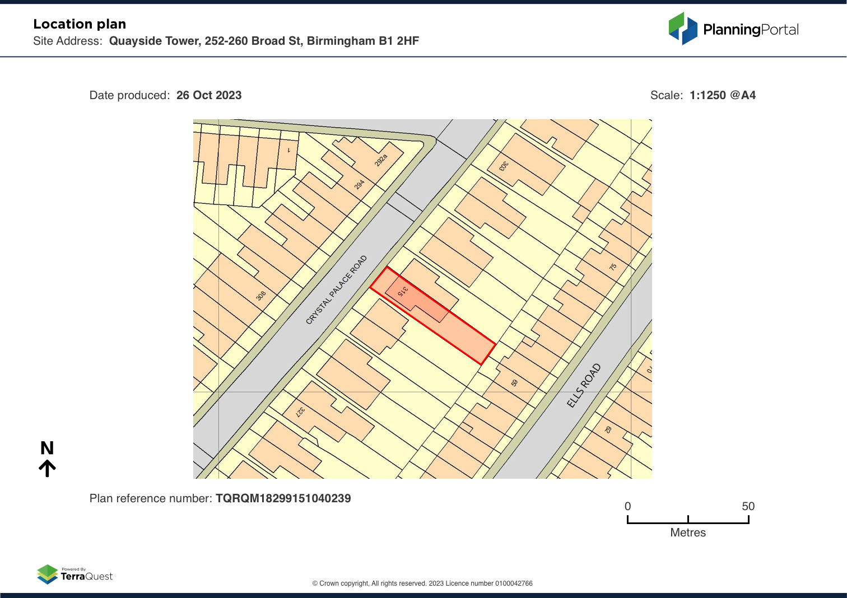Click house number 75 near Ells Road
Screen dimensions: 847x598
[x=613, y=267]
